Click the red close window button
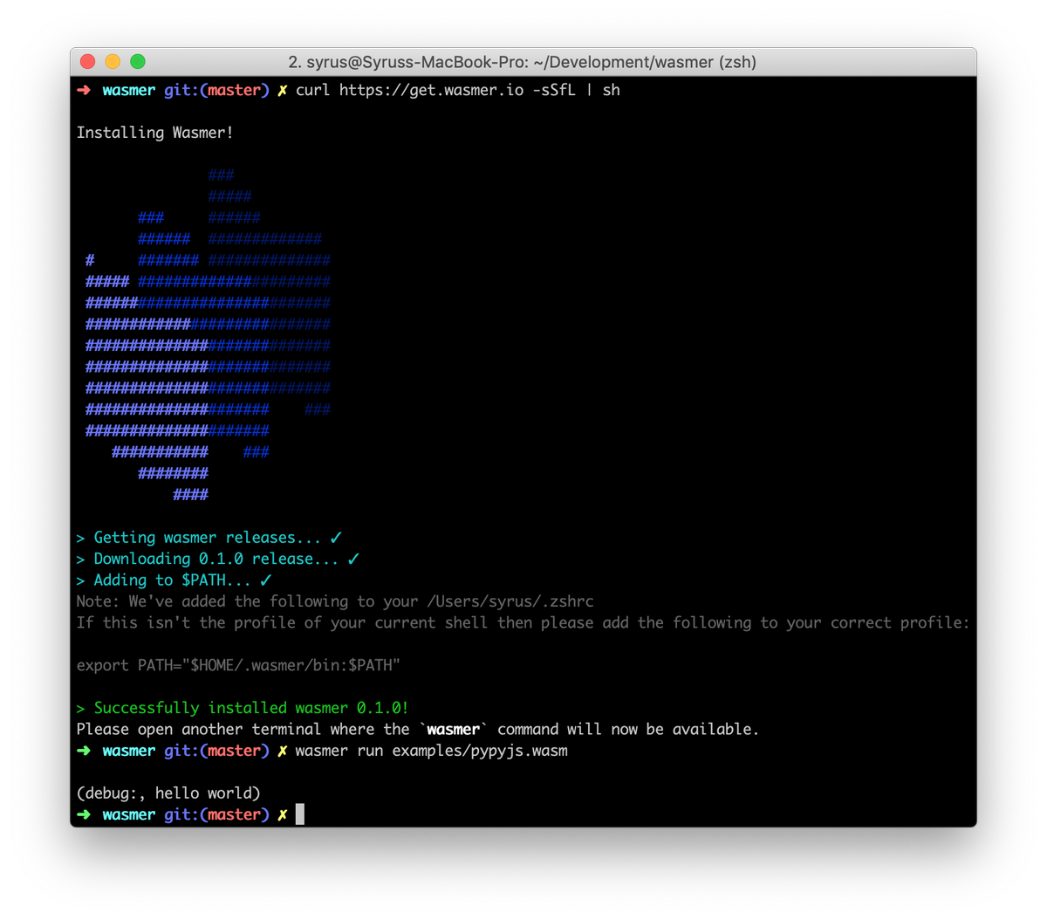1047x920 pixels. pos(87,61)
